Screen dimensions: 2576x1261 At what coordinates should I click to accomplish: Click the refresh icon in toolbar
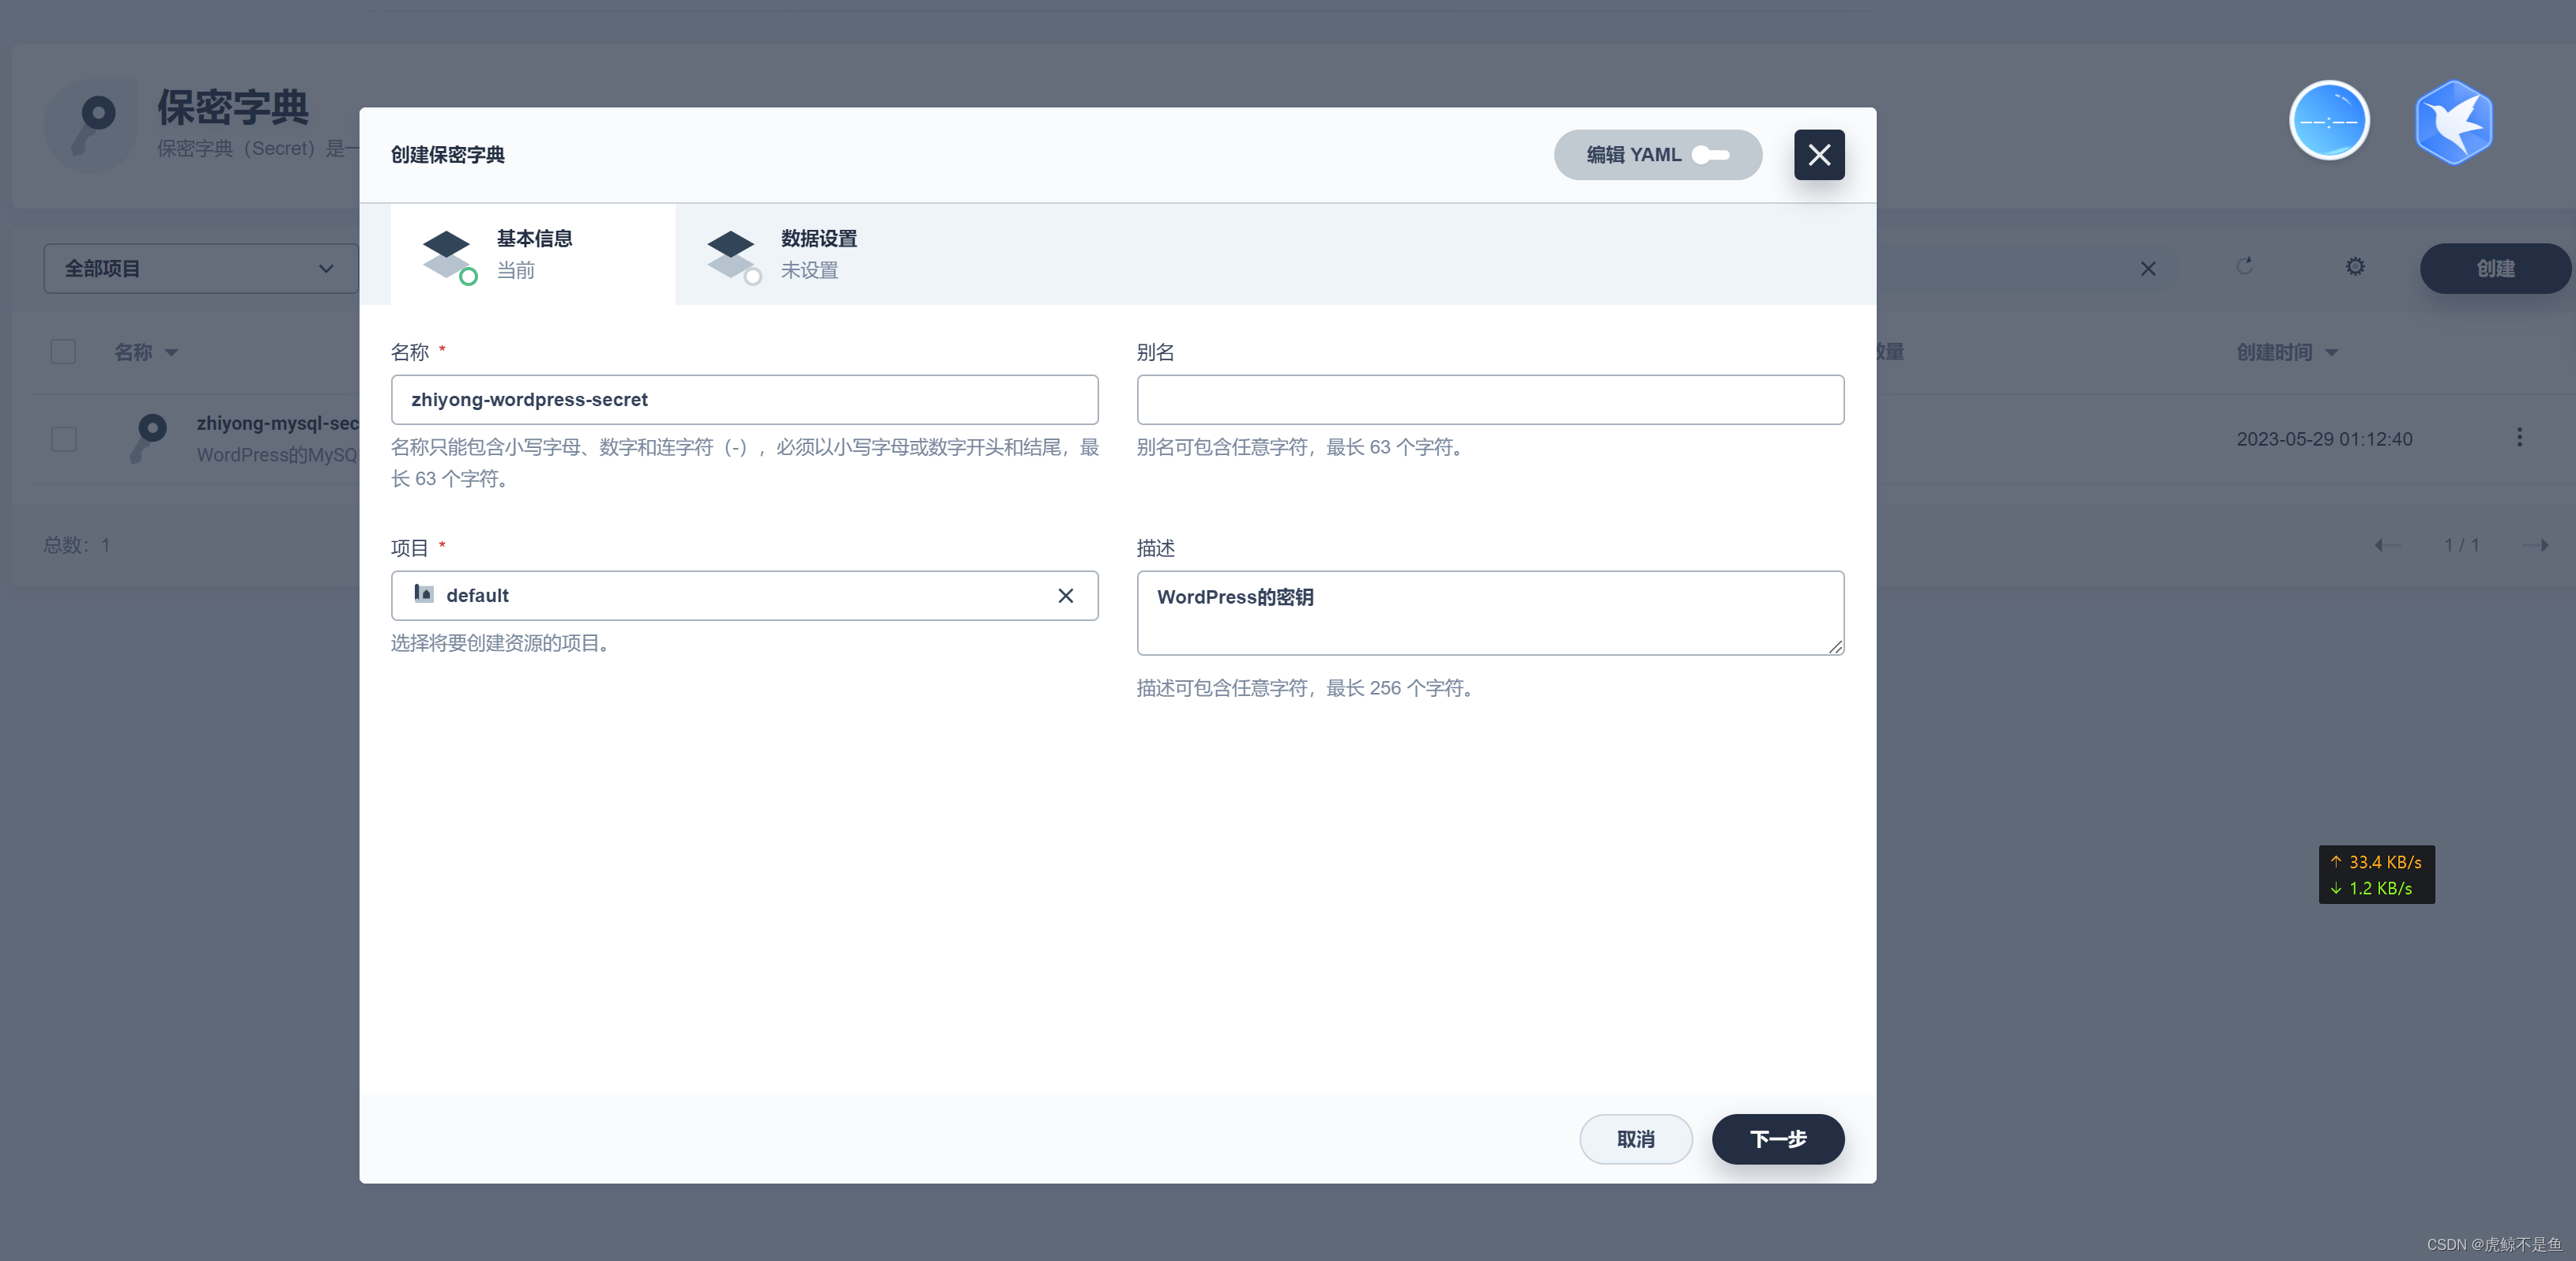coord(2244,266)
